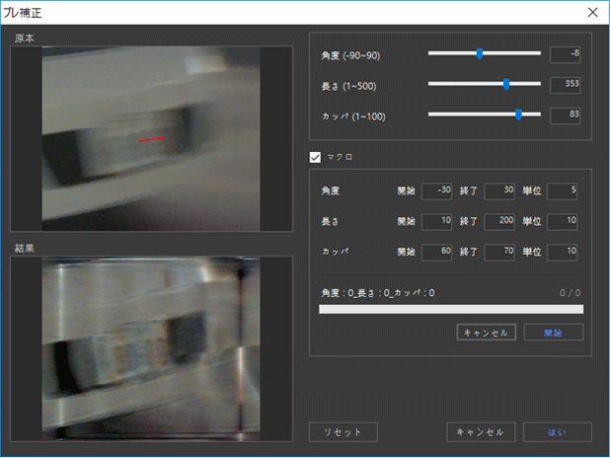
Task: Focus the macro カッパ 開始 field showing 60
Action: coord(436,252)
